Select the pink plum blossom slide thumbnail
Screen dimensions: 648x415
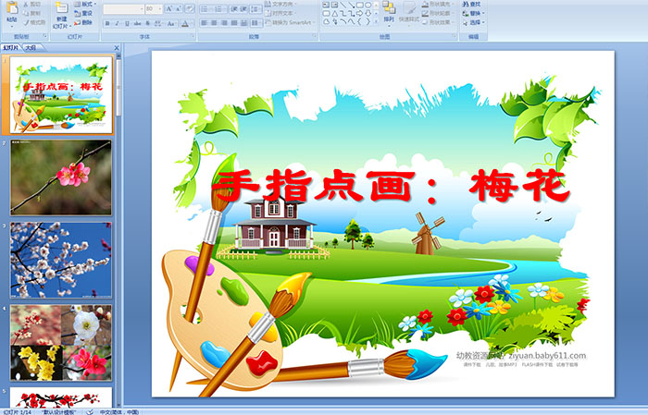click(60, 177)
